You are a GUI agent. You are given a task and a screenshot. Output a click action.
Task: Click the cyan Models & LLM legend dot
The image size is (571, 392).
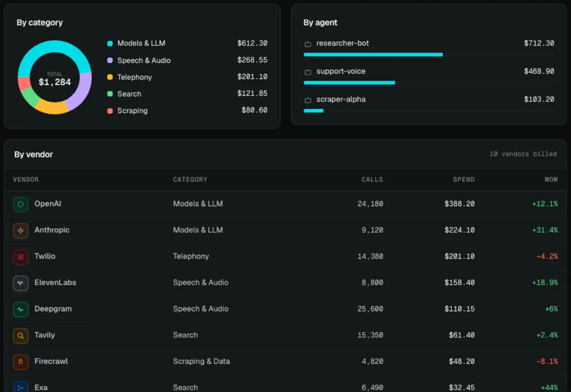pyautogui.click(x=110, y=43)
